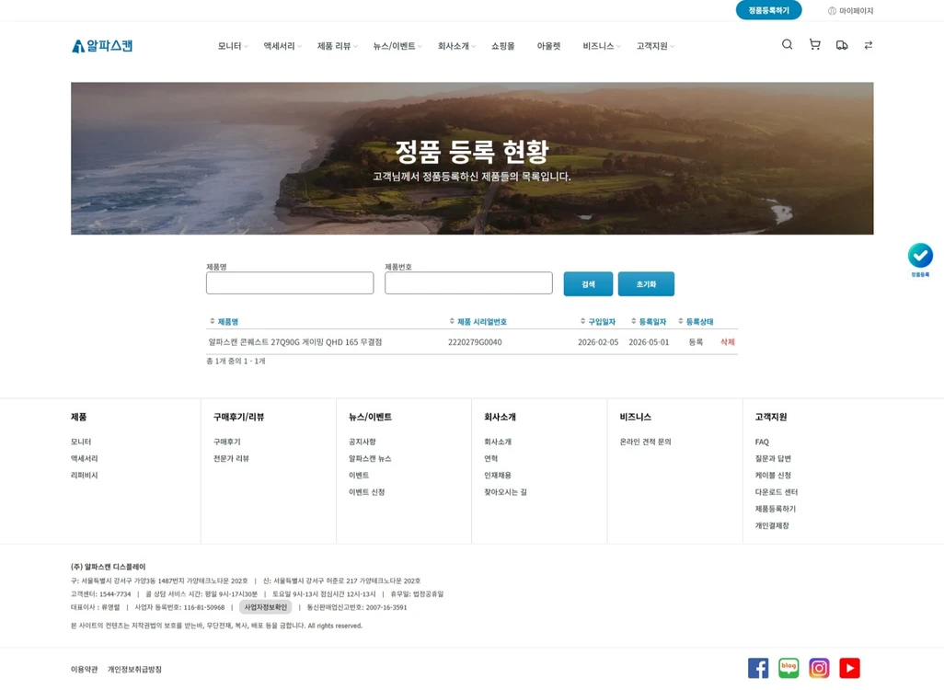Open the 아울렛 menu item

548,46
